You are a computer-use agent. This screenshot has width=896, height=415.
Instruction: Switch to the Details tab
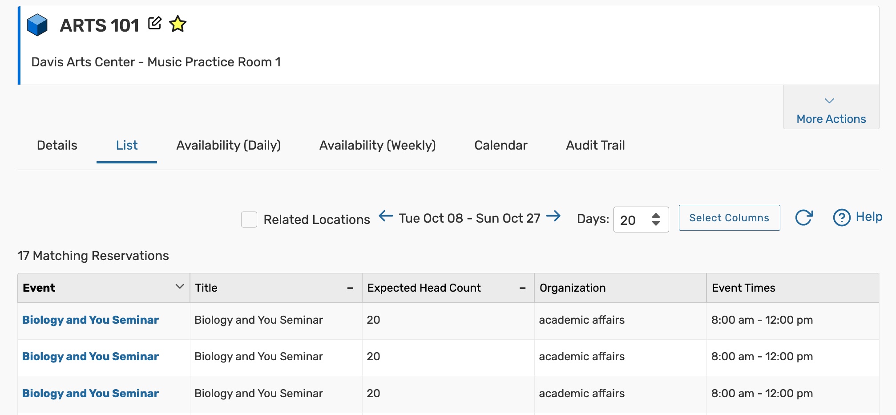click(x=57, y=145)
